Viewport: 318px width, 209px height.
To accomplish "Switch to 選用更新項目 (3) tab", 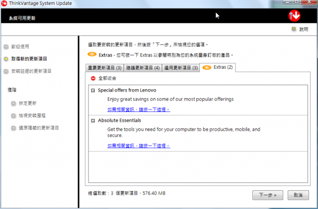I will point(181,68).
